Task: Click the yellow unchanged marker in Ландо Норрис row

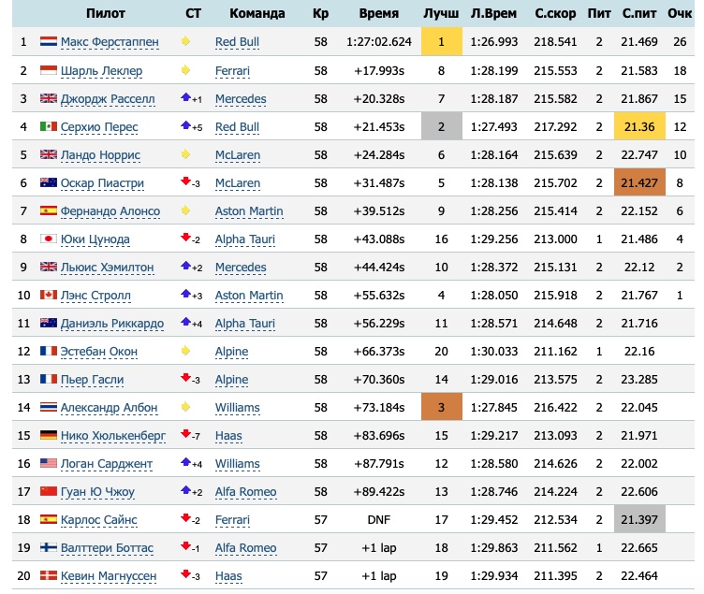Action: tap(185, 154)
